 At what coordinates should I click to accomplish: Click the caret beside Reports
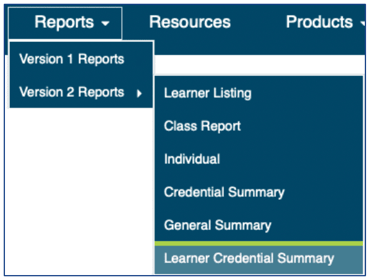tap(106, 24)
